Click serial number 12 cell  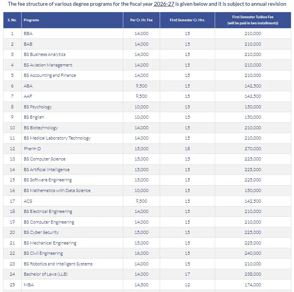[12, 149]
